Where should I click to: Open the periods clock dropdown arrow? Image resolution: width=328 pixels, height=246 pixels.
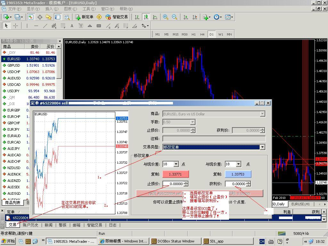coord(221,17)
